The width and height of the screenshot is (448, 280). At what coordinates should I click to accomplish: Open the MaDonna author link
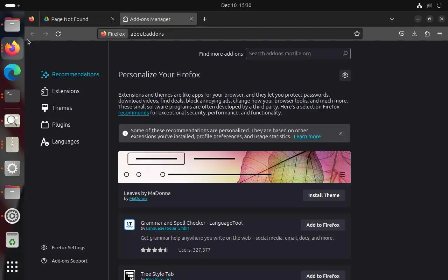click(138, 198)
